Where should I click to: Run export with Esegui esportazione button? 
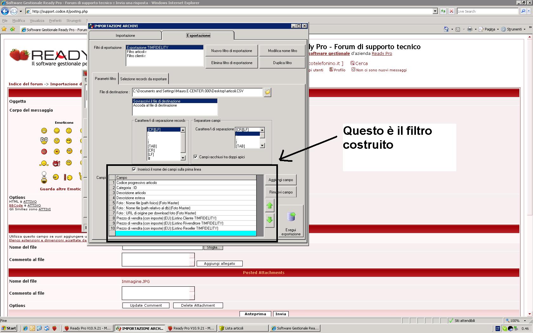(x=291, y=221)
